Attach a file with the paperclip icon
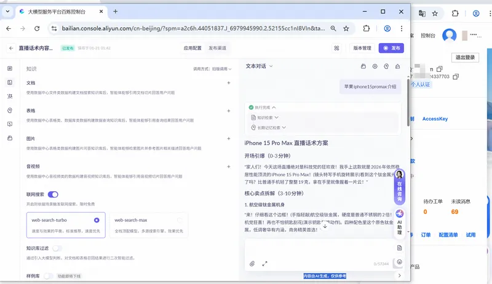 [252, 264]
